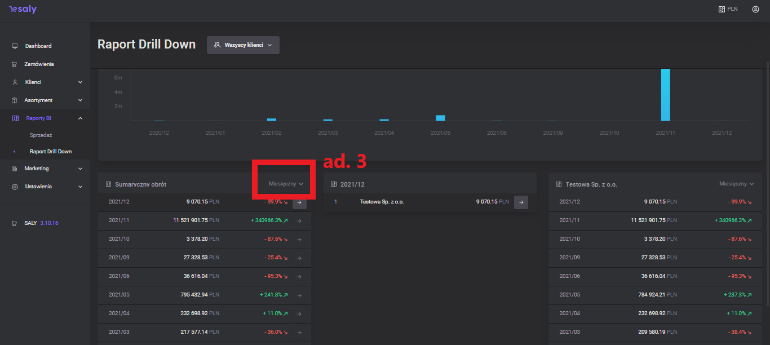Image resolution: width=770 pixels, height=345 pixels.
Task: Click the Zamówienia cart icon in sidebar
Action: (x=15, y=64)
